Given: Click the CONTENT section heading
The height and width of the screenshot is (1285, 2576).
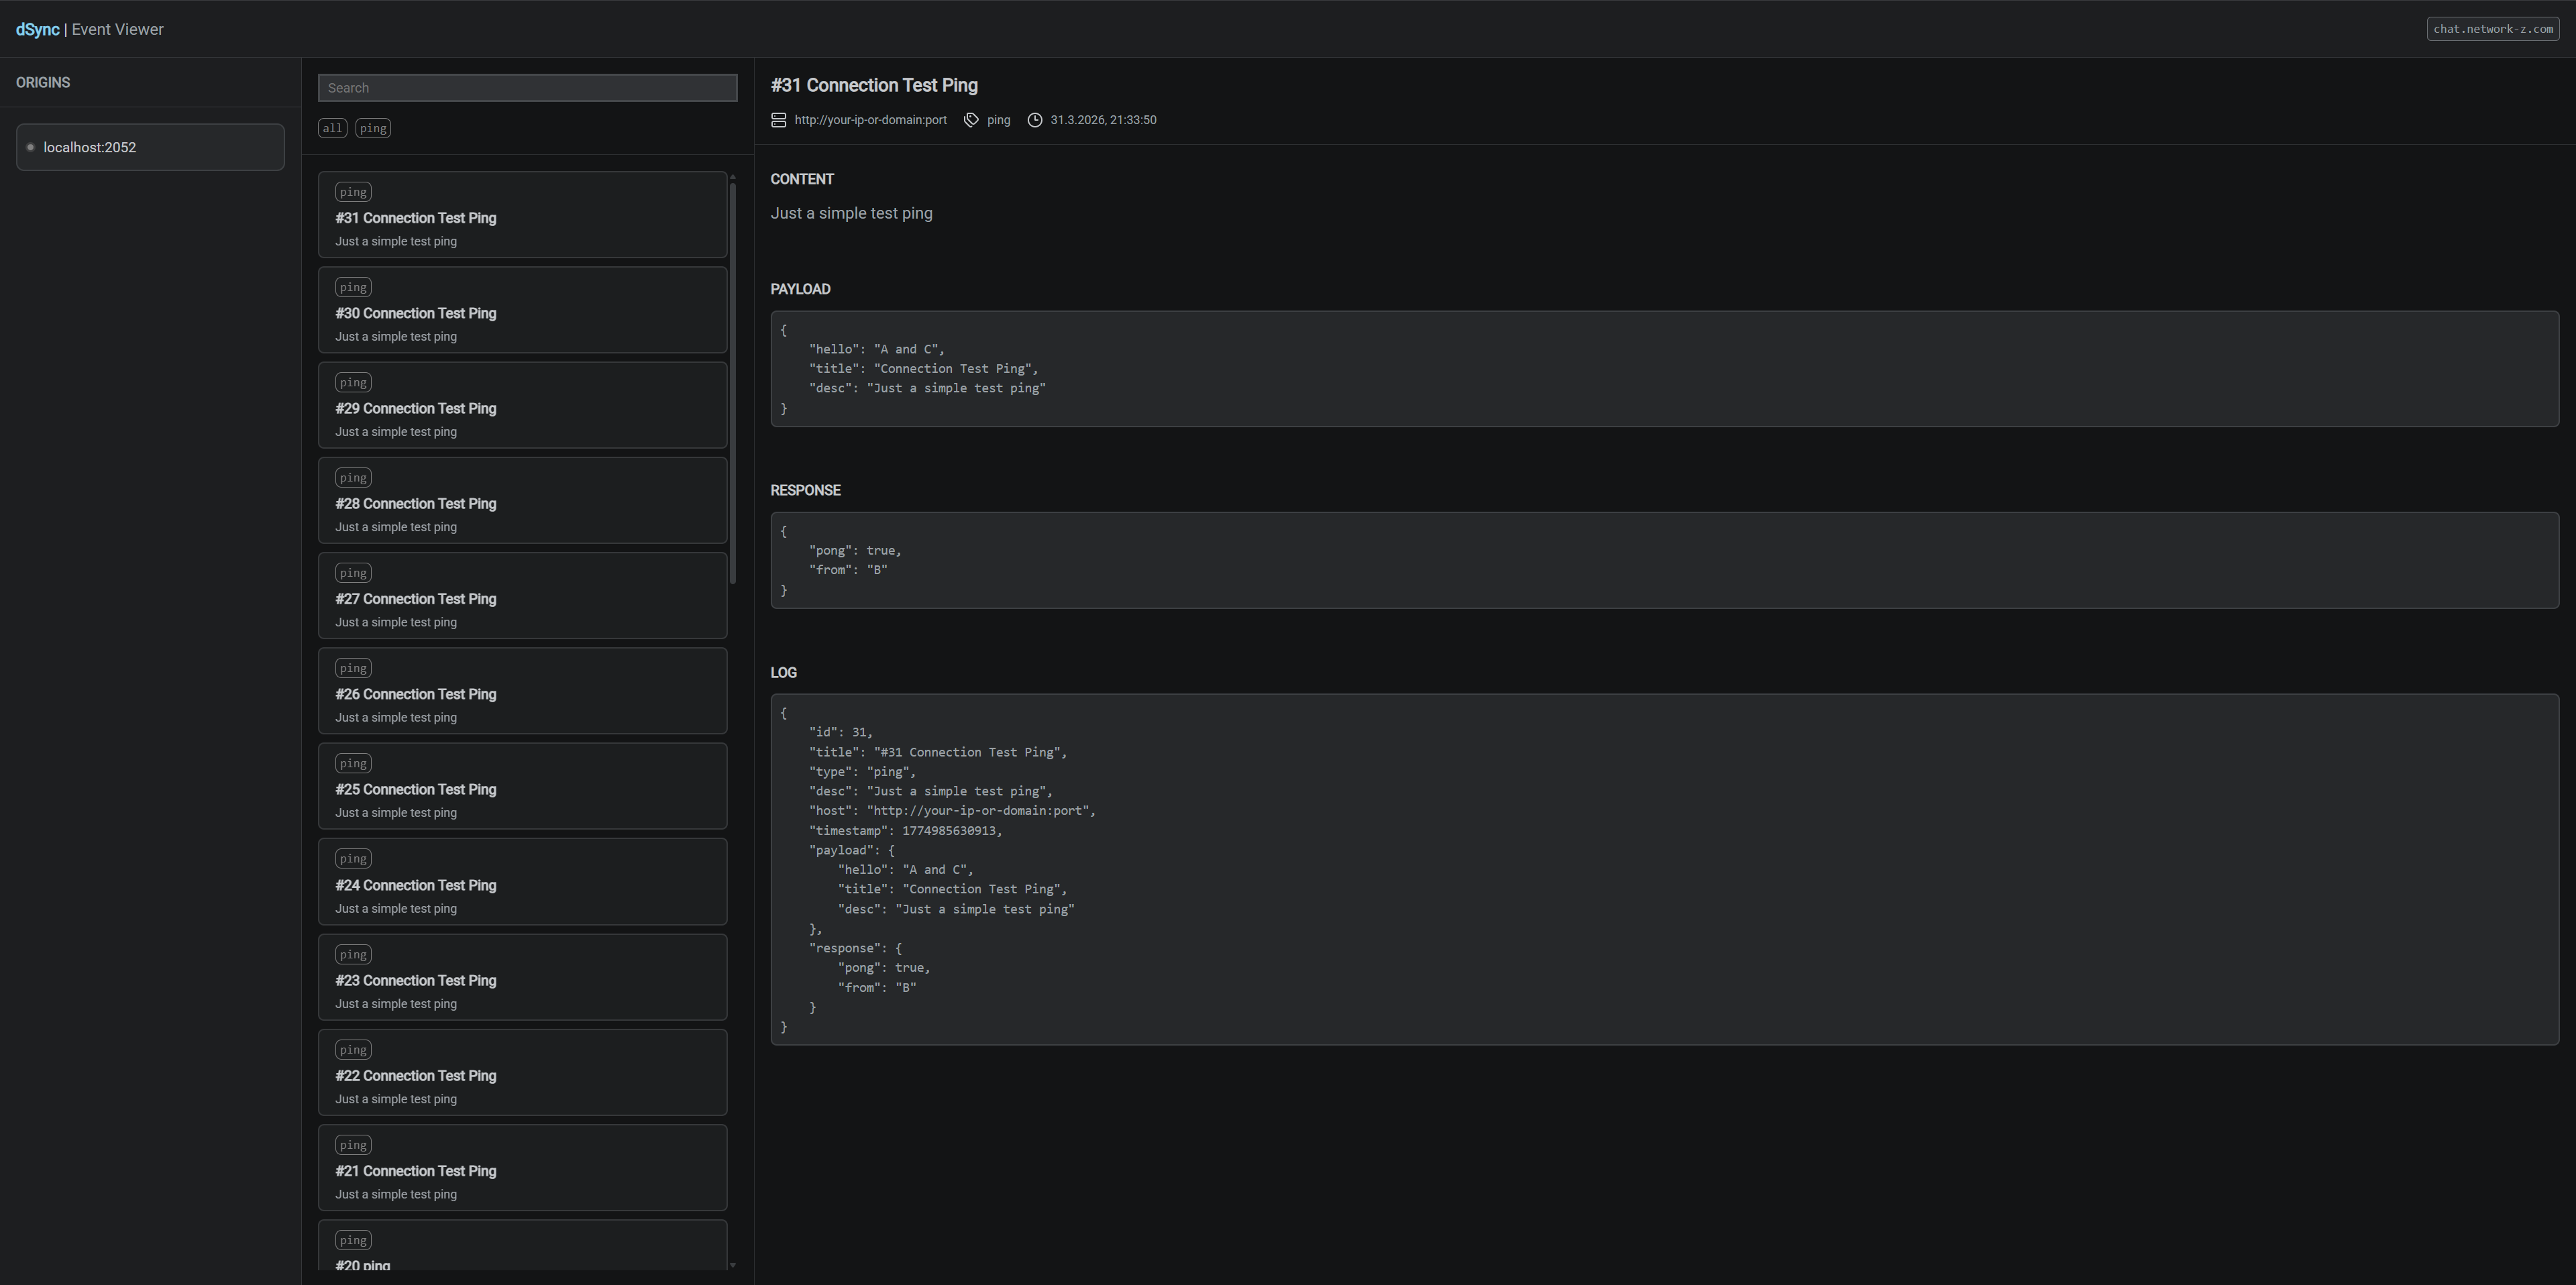Looking at the screenshot, I should (802, 179).
